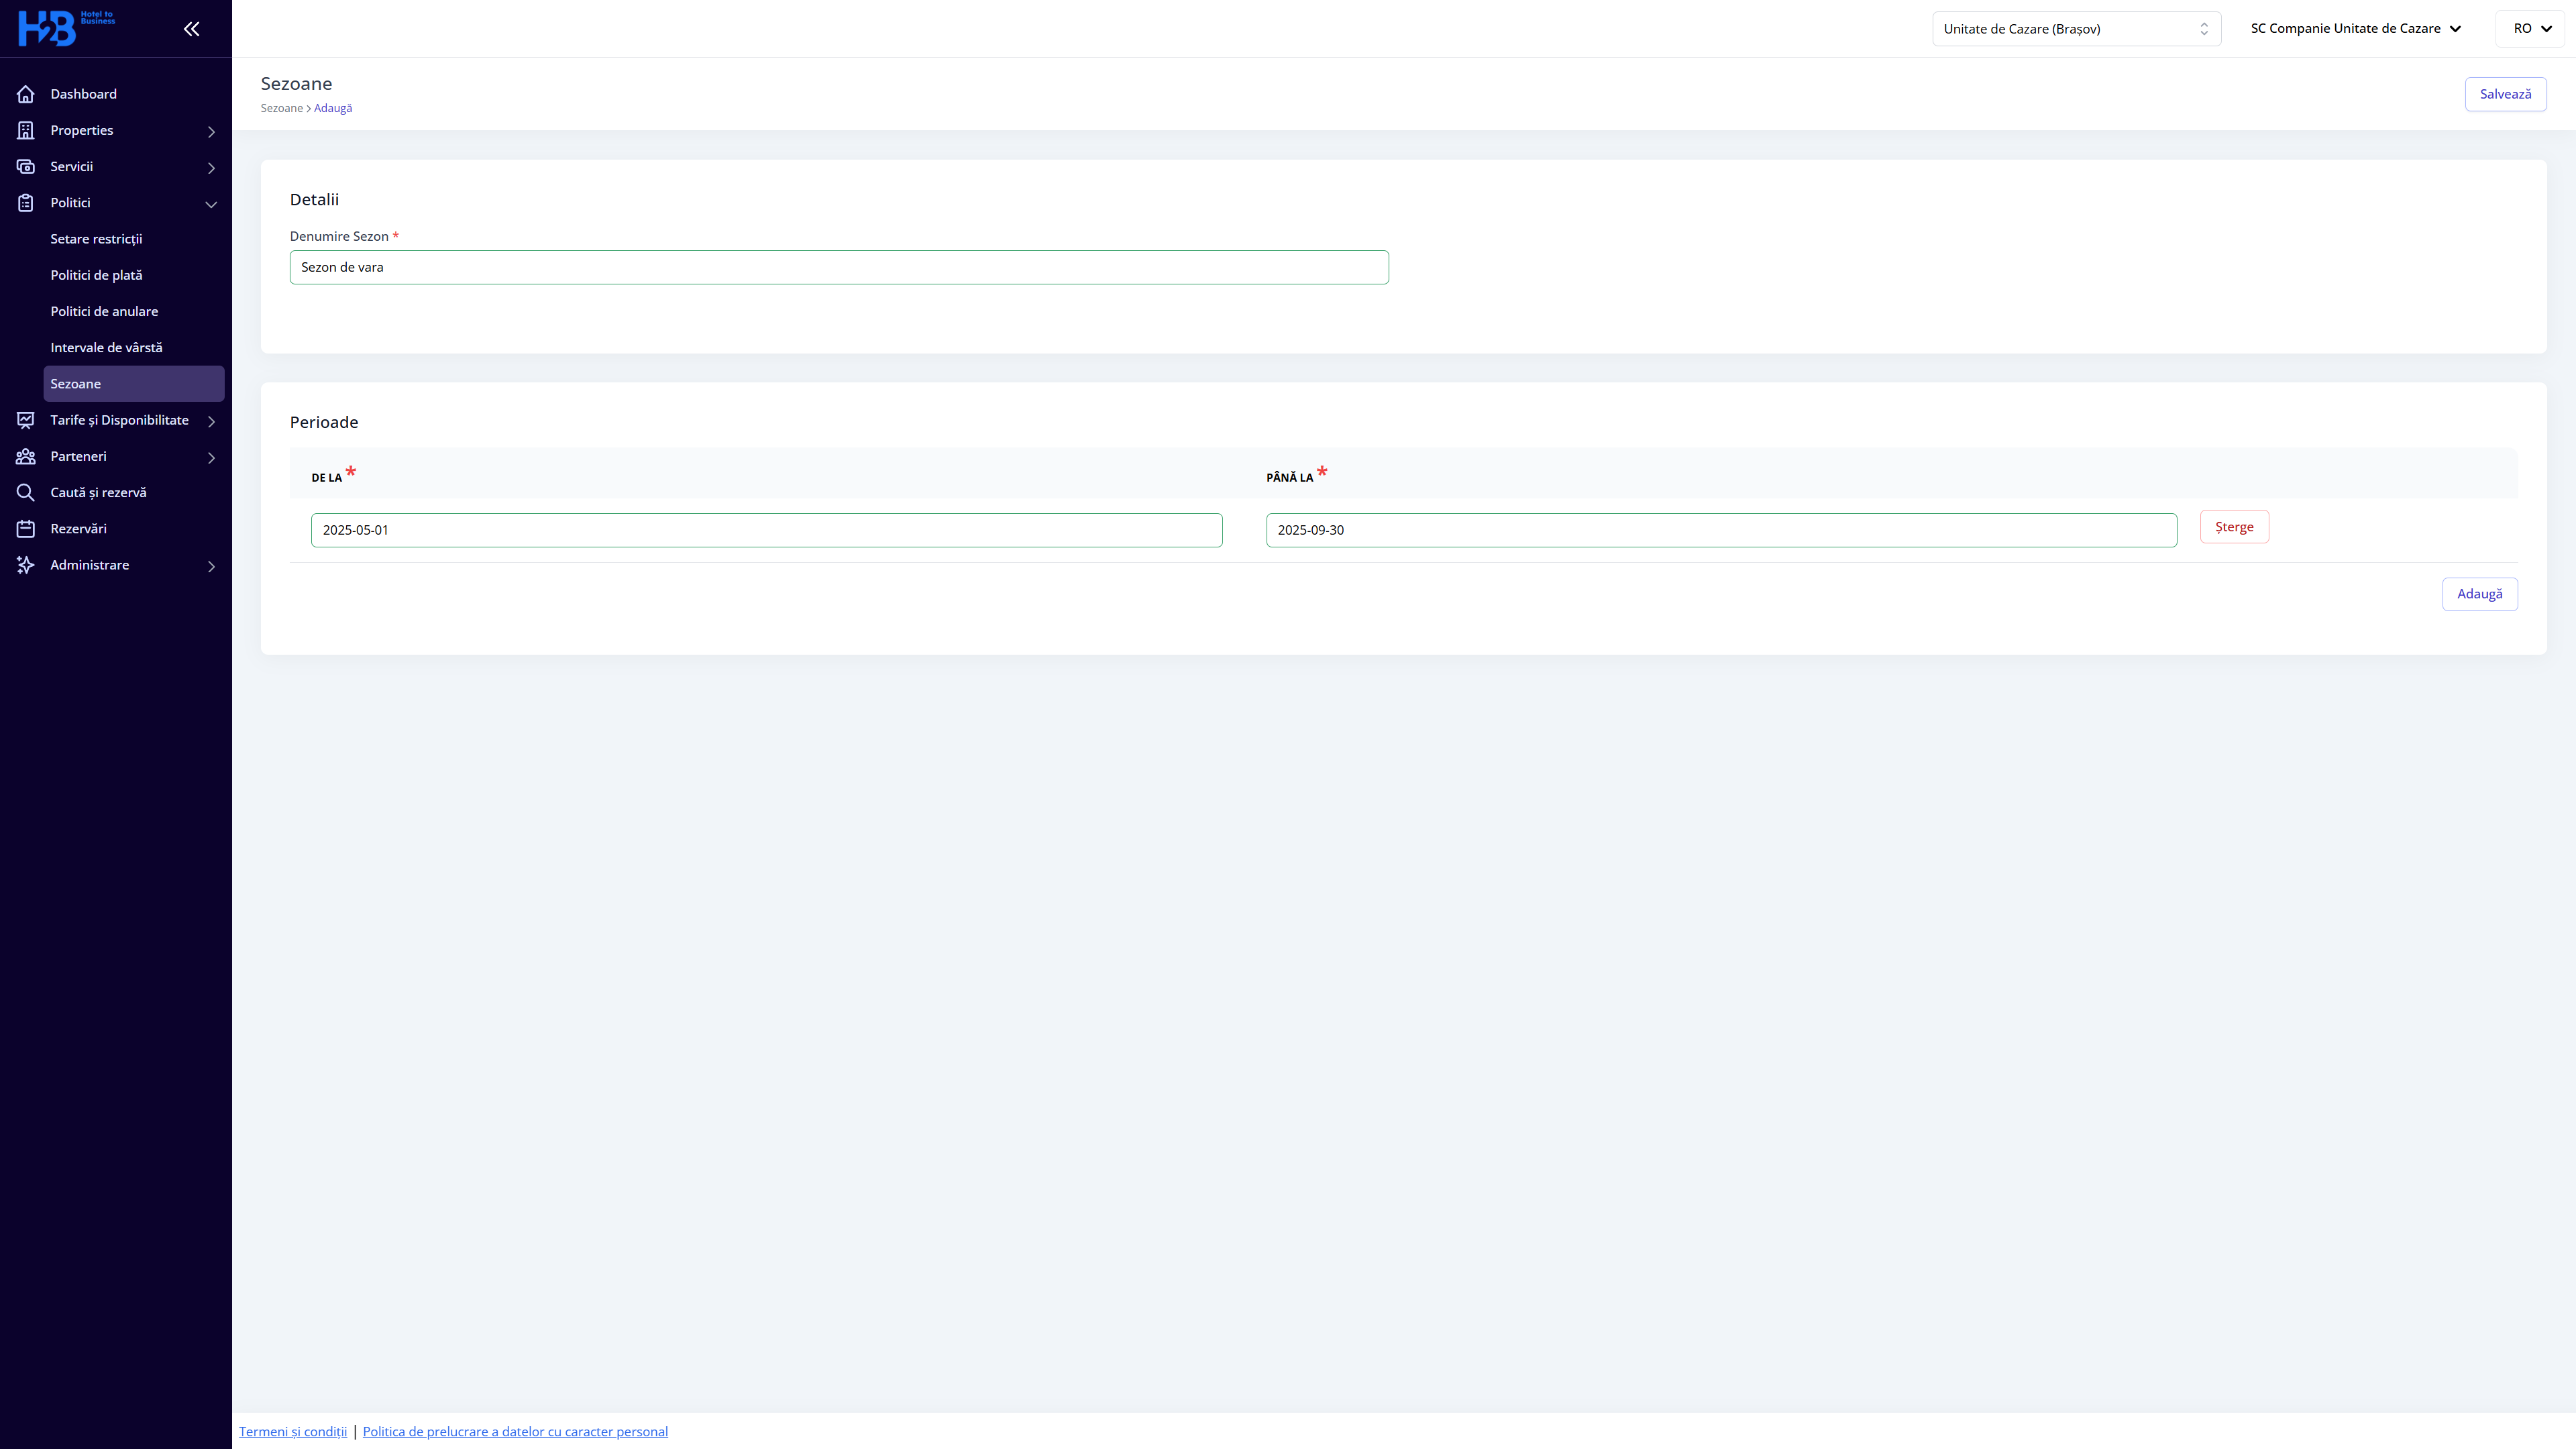Click the Administrare sparkle icon

coord(26,565)
